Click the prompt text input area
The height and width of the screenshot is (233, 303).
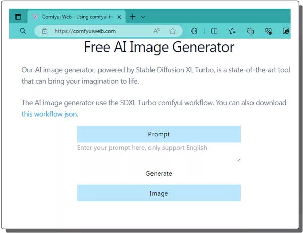159,153
